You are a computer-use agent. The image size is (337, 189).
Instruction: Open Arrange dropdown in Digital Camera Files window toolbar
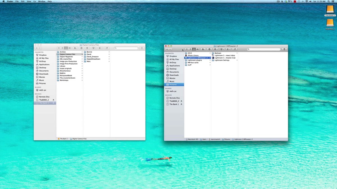coord(101,48)
